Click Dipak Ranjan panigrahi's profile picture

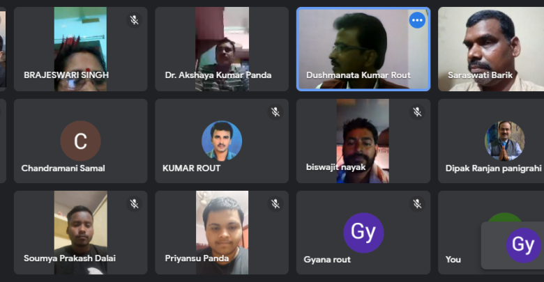[504, 141]
